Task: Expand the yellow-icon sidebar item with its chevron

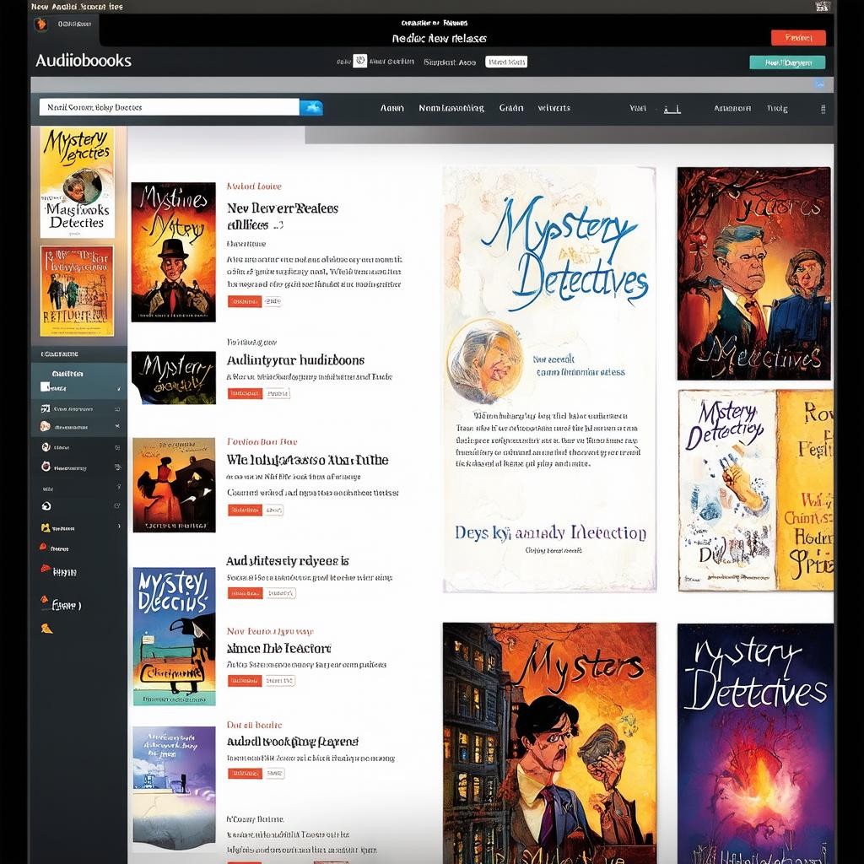Action: pos(117,528)
